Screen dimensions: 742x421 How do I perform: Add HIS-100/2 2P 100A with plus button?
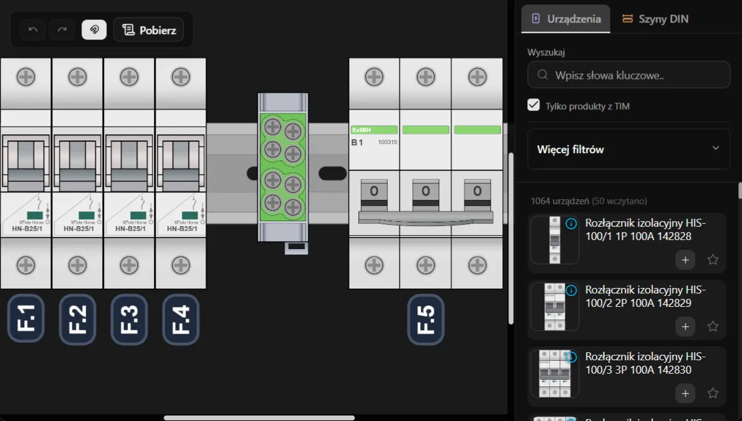685,326
